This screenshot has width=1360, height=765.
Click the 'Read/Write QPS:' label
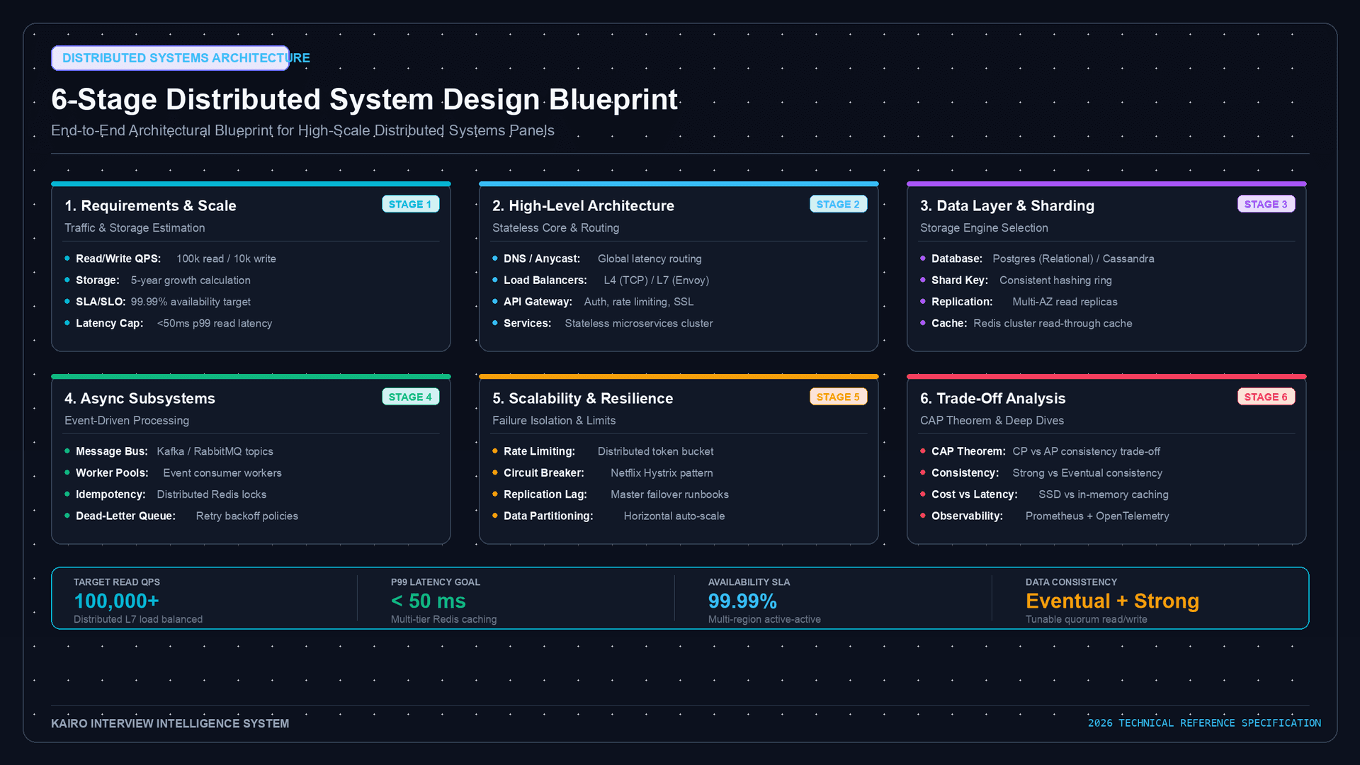(118, 259)
